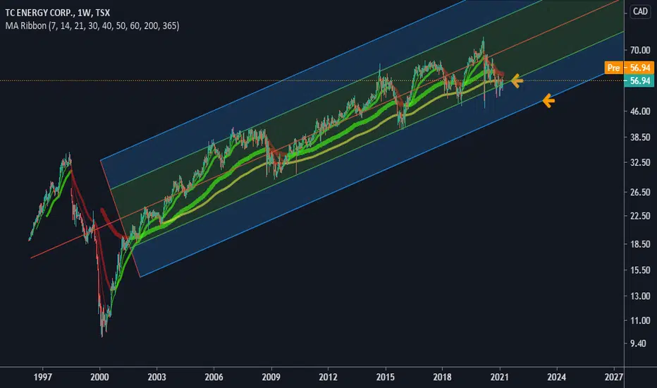Click the CAD currency button
This screenshot has width=657, height=388.
point(640,11)
